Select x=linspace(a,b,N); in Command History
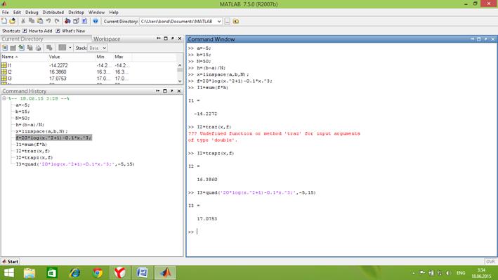This screenshot has width=498, height=280. [41, 131]
